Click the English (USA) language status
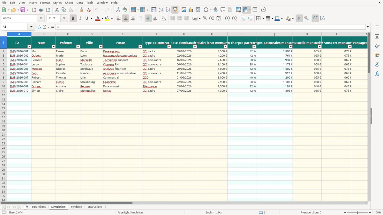 [x=214, y=212]
